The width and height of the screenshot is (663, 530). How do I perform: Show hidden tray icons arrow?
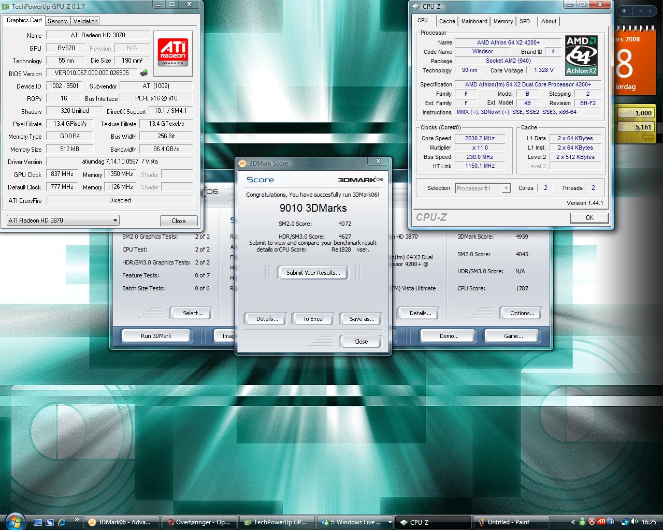click(x=573, y=522)
